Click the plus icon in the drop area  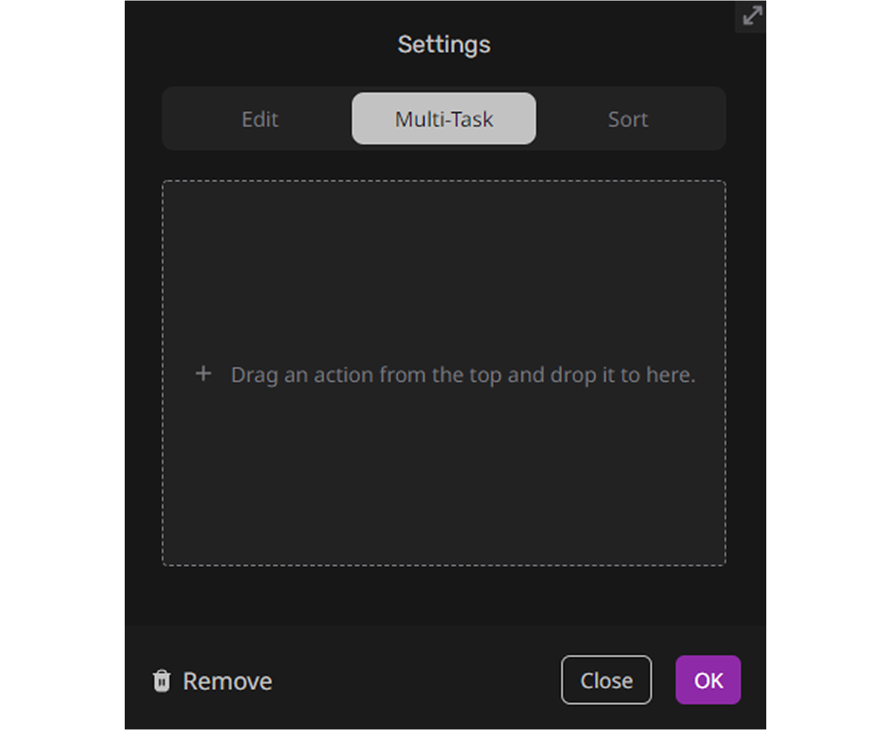tap(203, 374)
